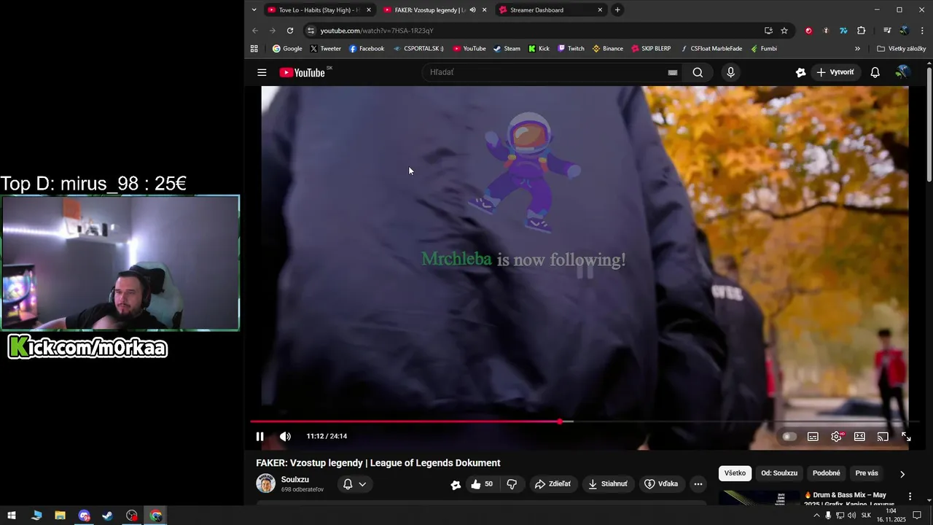The image size is (933, 525).
Task: Select the Pre vás filter chip
Action: point(867,473)
